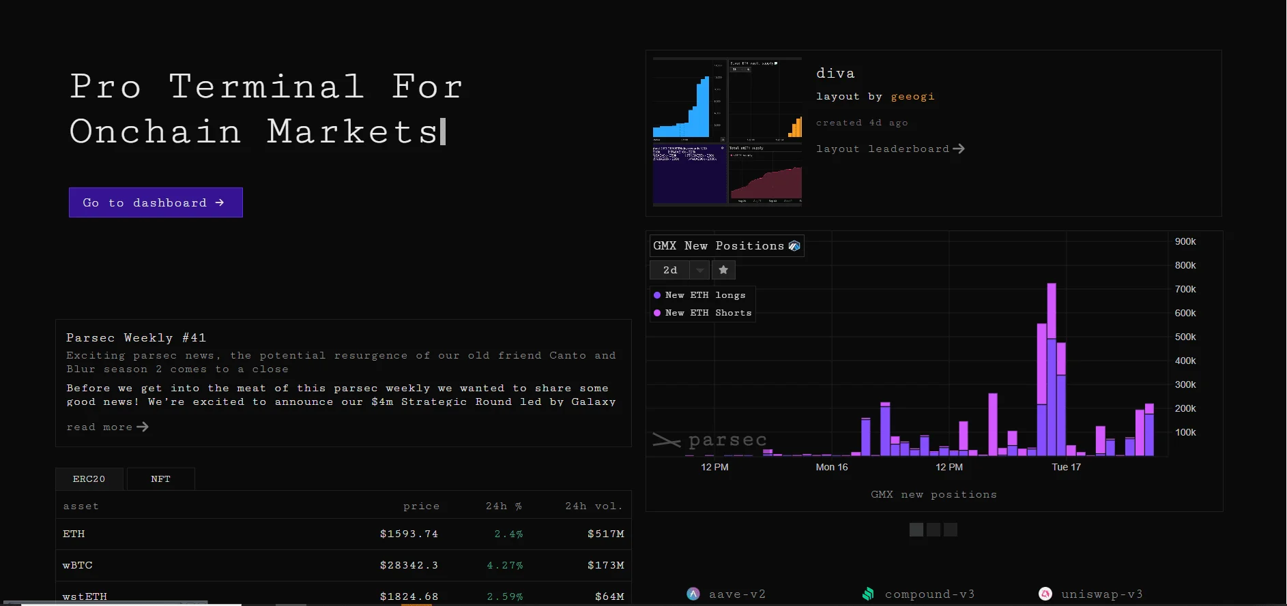The image size is (1287, 606).
Task: Open the diva layout thumbnail preview
Action: point(727,132)
